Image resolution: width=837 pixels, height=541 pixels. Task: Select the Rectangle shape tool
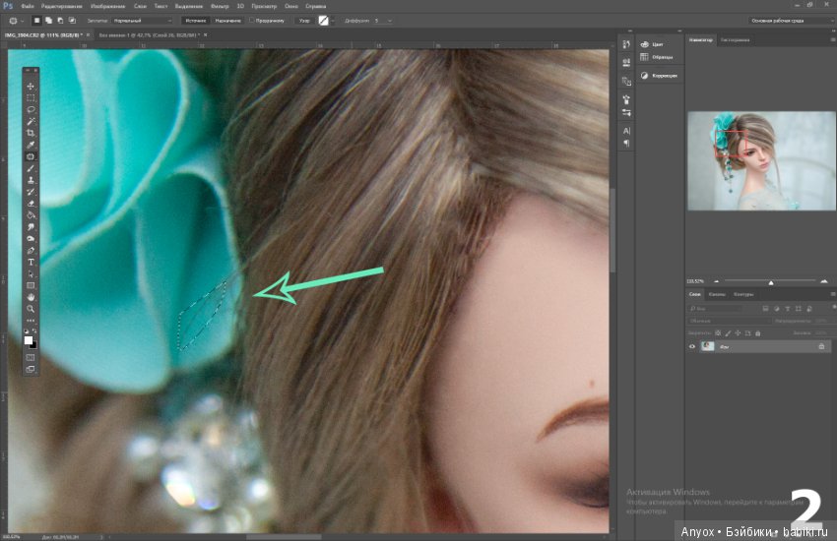coord(31,285)
